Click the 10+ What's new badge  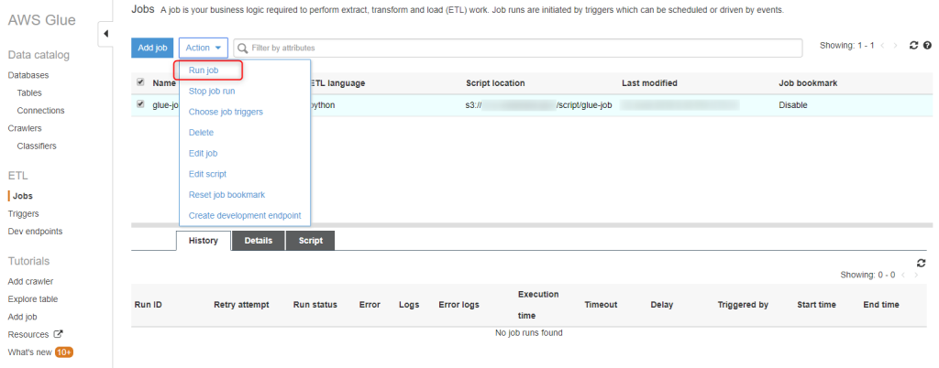(x=64, y=352)
